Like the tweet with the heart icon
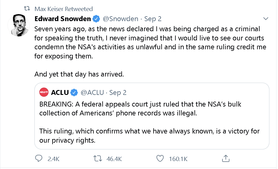Screen dimensions: 278x169 point(160,158)
